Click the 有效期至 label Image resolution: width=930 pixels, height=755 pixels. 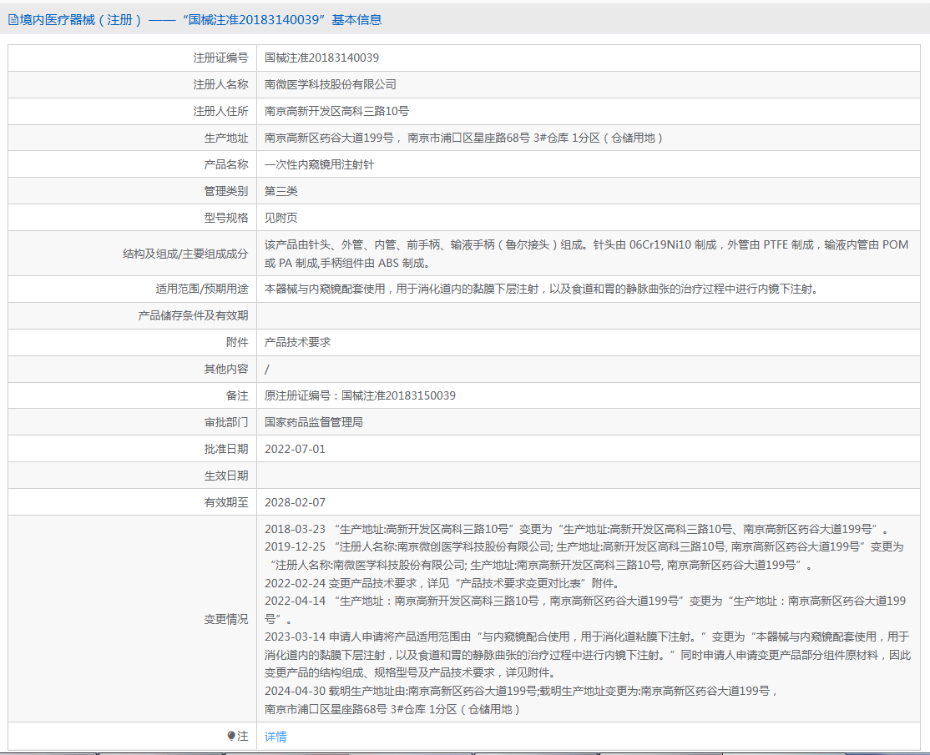pos(226,502)
